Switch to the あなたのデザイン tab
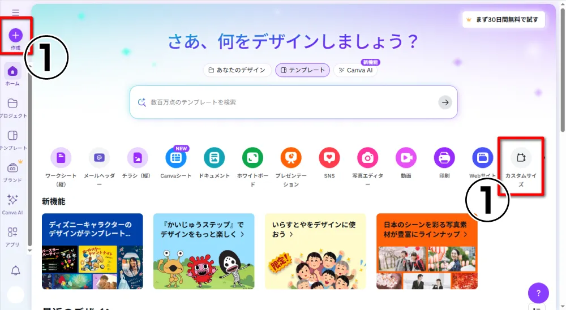The image size is (566, 310). [237, 70]
